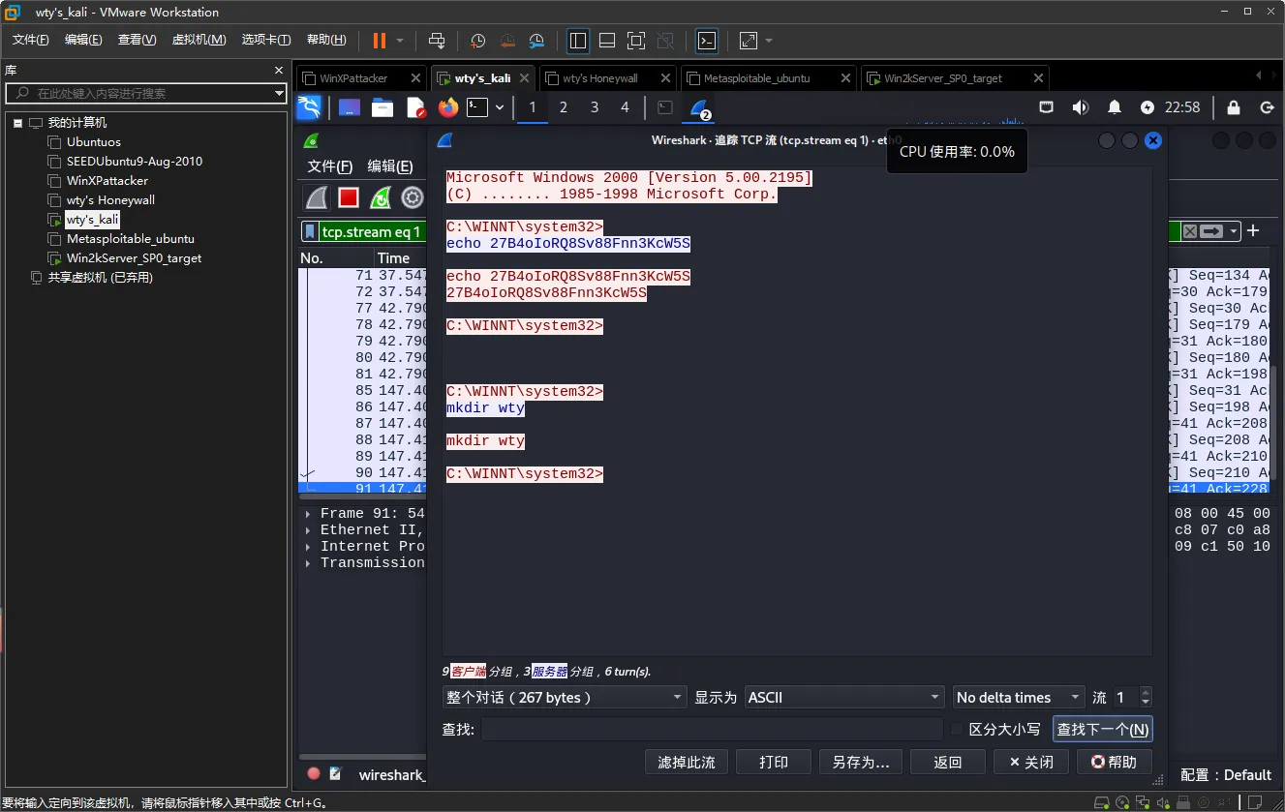
Task: Open the Kali dragon applications menu
Action: click(308, 107)
